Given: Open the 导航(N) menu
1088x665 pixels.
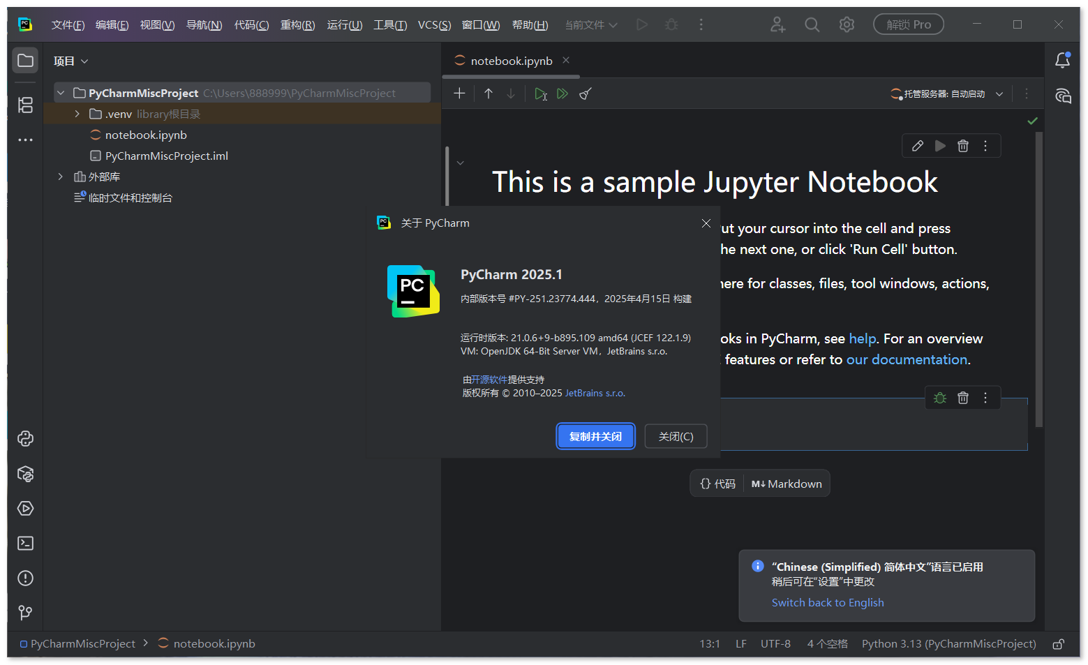Looking at the screenshot, I should [x=204, y=24].
